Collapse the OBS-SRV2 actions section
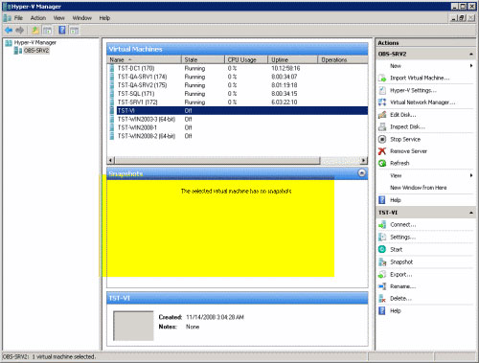The image size is (479, 363). tap(471, 55)
